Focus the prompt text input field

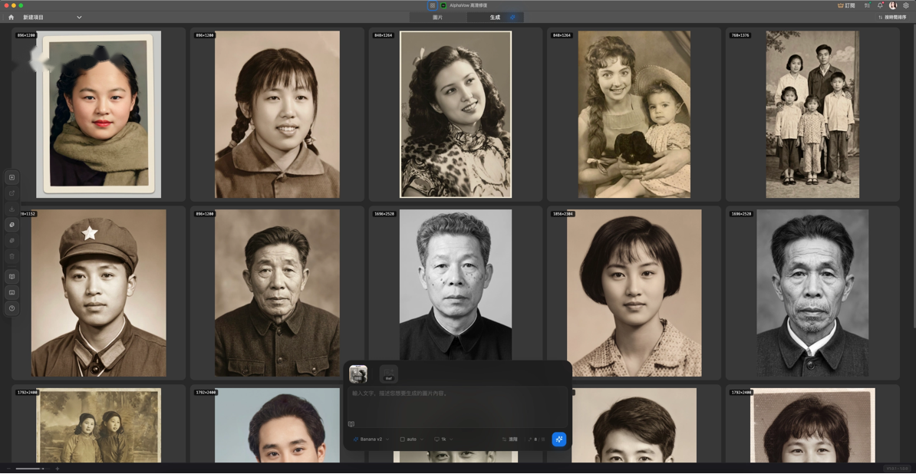tap(457, 407)
